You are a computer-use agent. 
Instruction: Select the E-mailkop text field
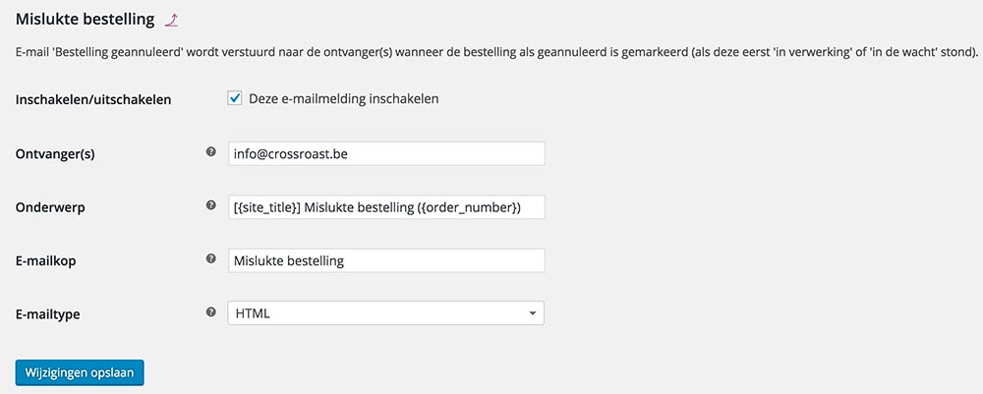click(x=385, y=259)
